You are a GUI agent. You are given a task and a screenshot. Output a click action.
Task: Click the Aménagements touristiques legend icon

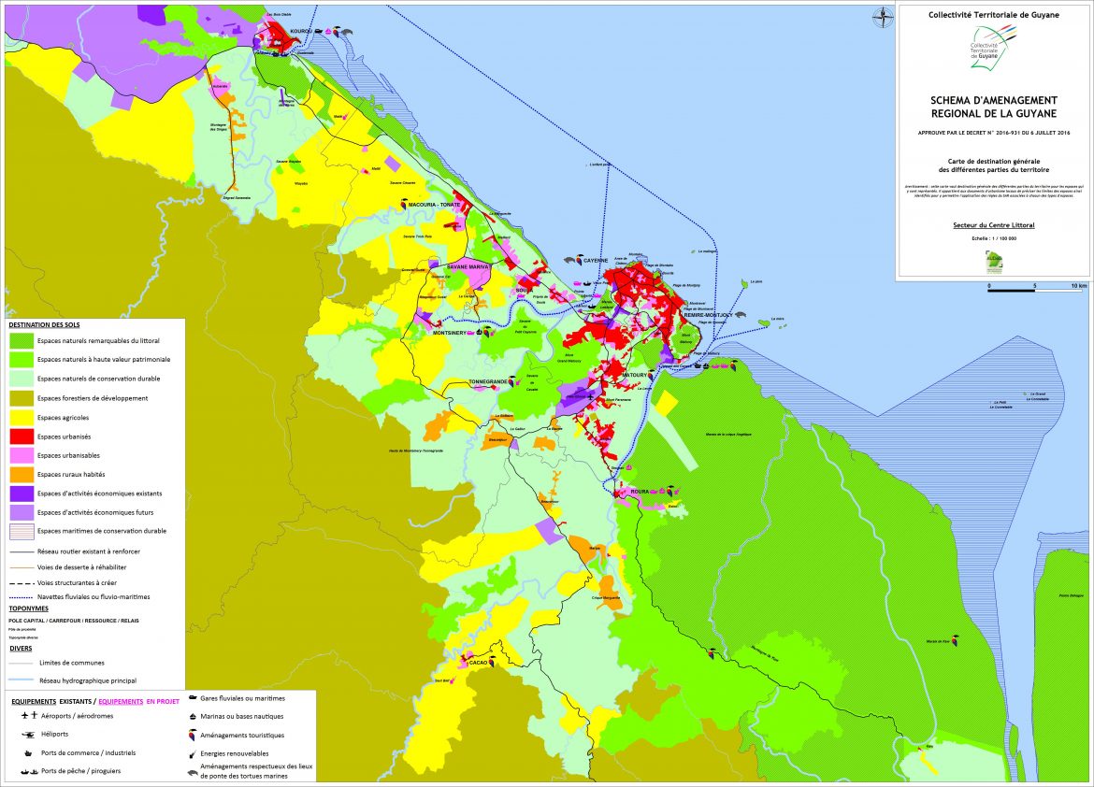tap(192, 735)
